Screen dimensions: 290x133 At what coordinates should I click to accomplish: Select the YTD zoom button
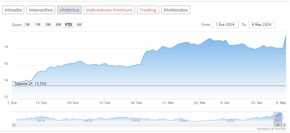pos(69,25)
